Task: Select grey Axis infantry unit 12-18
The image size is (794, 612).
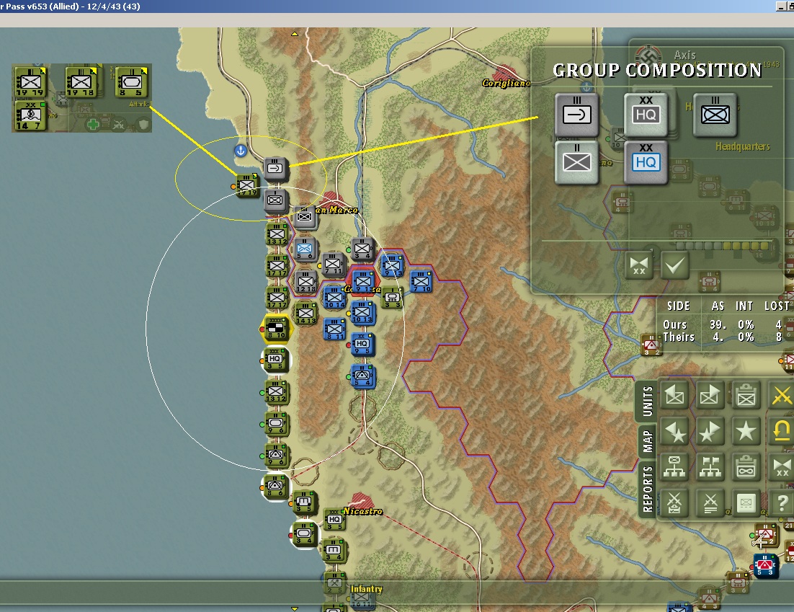Action: (x=305, y=282)
